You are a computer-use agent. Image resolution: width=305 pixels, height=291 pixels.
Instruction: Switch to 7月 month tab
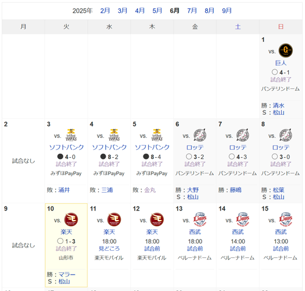[192, 10]
